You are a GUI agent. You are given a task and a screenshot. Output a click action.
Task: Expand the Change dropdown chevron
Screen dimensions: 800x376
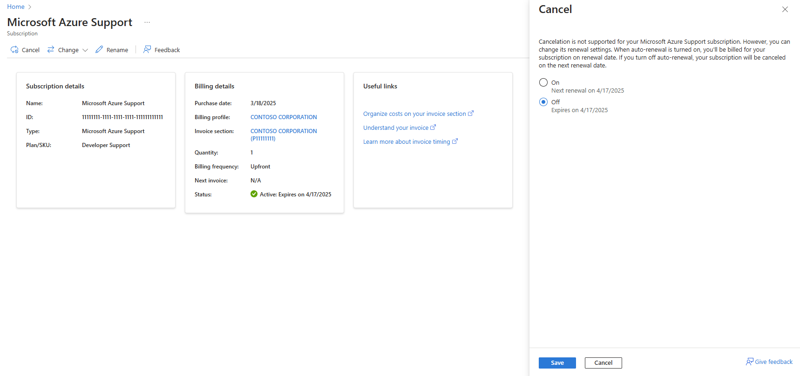click(85, 50)
